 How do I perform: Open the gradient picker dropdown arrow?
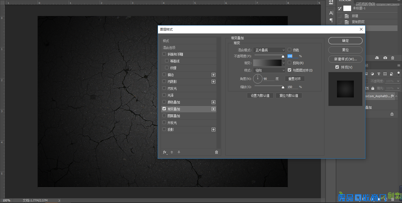point(284,63)
